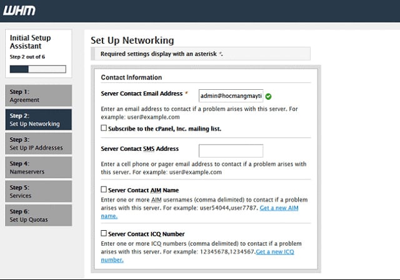Select Step 2: Set Up Networking

click(x=37, y=119)
